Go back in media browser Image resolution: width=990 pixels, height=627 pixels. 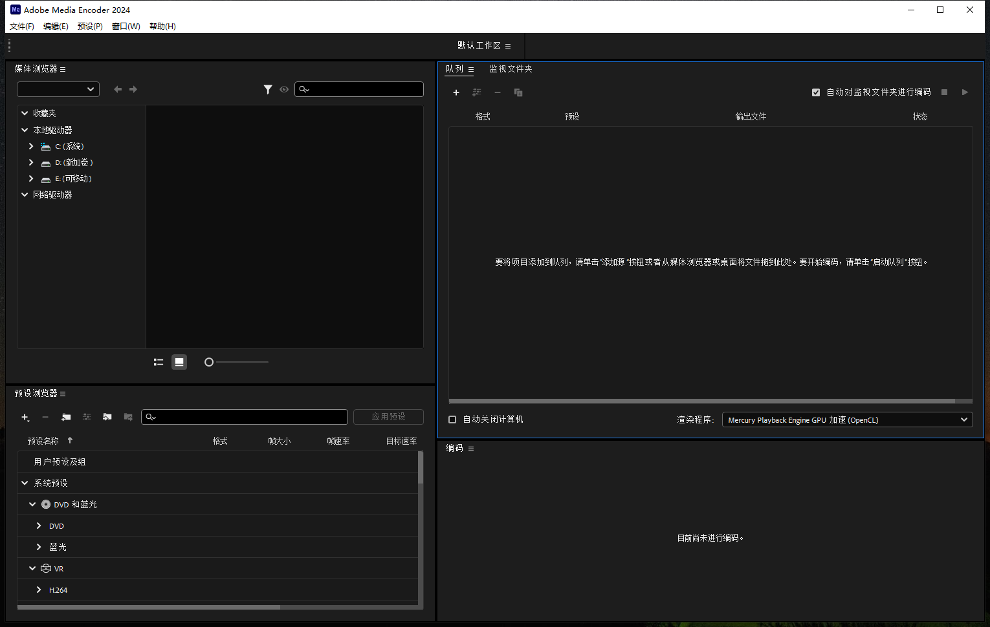click(x=118, y=89)
